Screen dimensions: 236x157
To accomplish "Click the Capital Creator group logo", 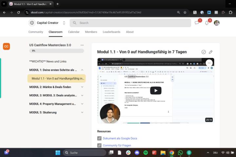I will [x=32, y=23].
